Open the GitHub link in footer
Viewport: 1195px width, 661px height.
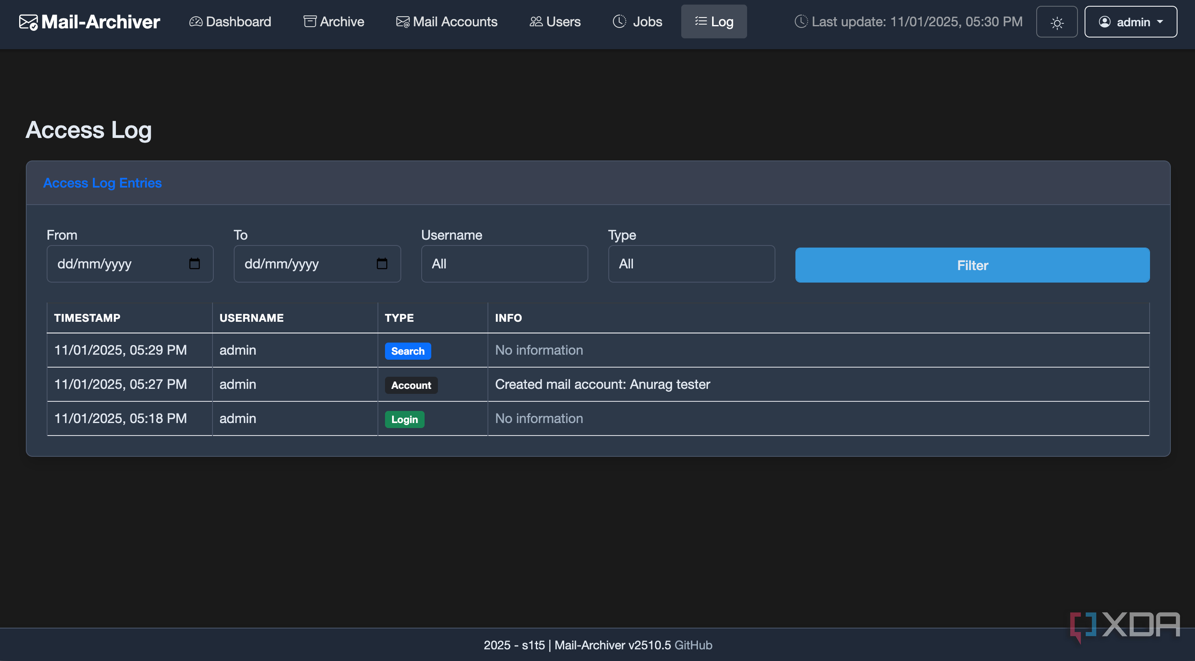693,645
